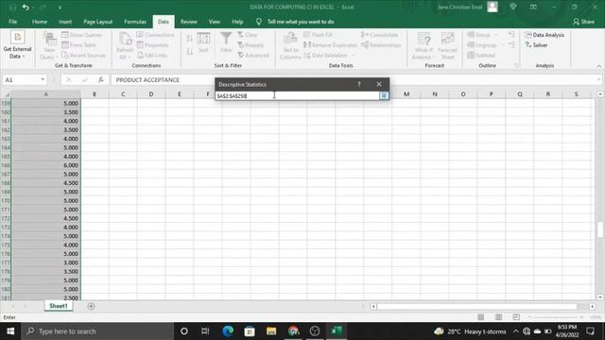This screenshot has width=605, height=340.
Task: Open Task View on taskbar
Action: 205,331
